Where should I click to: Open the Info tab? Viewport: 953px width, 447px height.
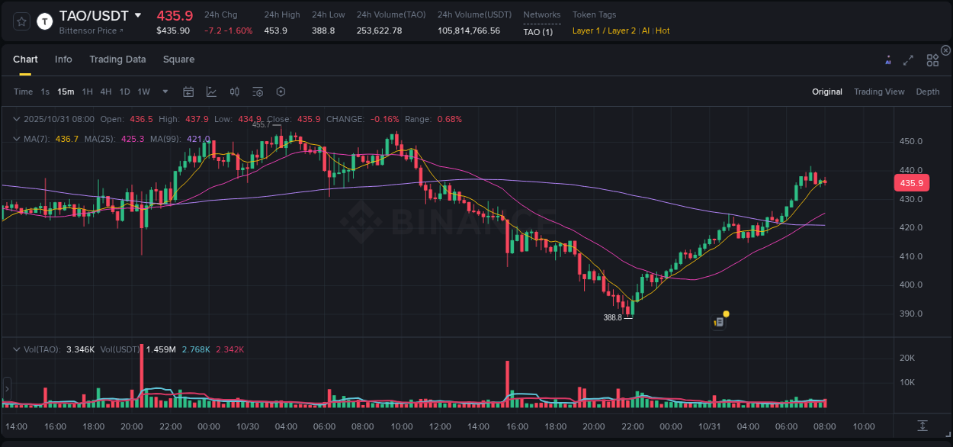(x=63, y=59)
